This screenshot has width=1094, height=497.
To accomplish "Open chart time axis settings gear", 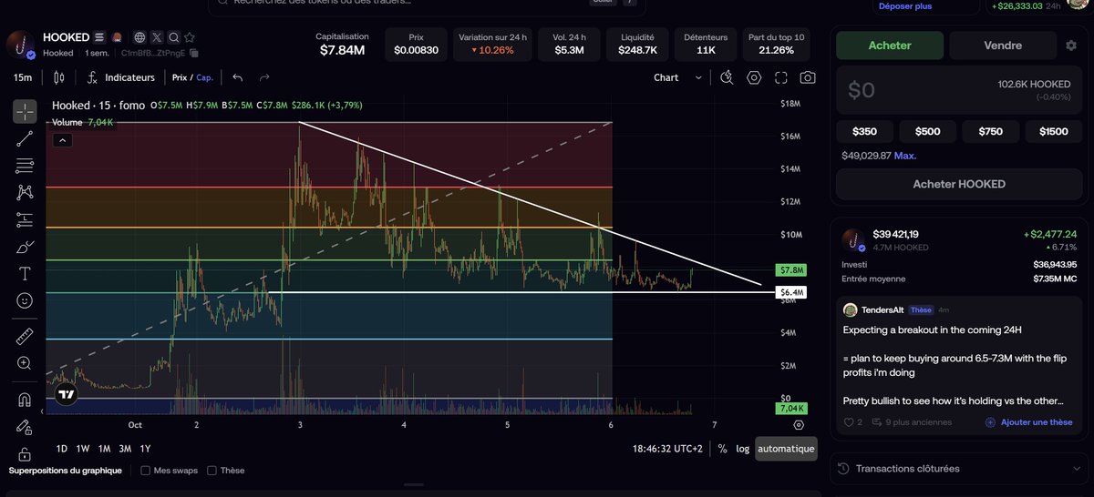I will point(799,424).
